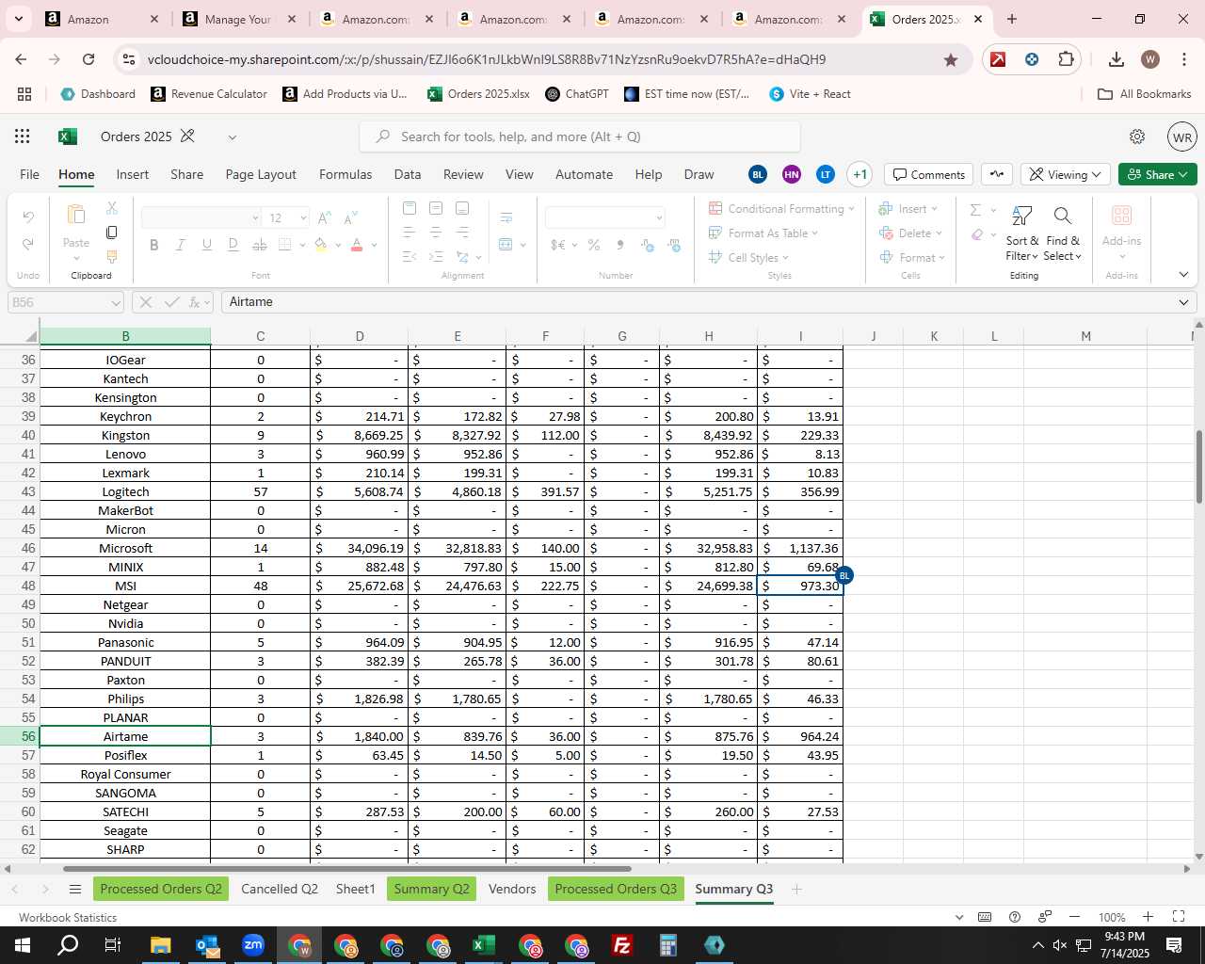This screenshot has width=1205, height=964.
Task: Open Excel from the Windows taskbar
Action: point(484,945)
